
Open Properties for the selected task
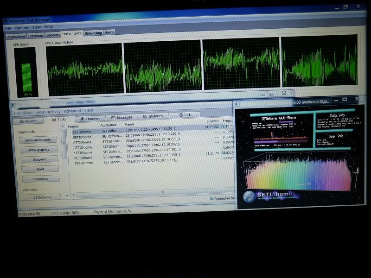(x=41, y=178)
